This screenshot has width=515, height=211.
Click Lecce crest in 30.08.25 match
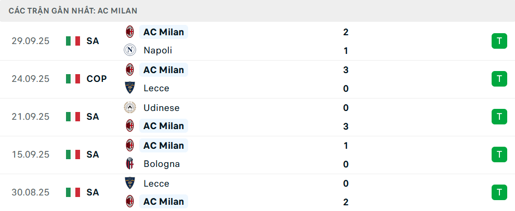click(x=129, y=183)
